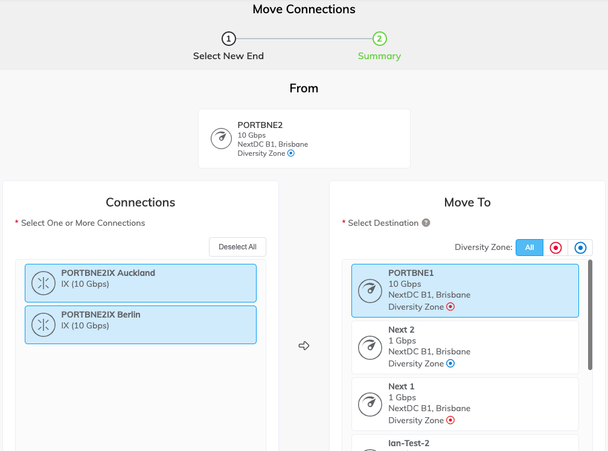The width and height of the screenshot is (608, 451).
Task: Go back to the Select New End step
Action: pos(228,38)
